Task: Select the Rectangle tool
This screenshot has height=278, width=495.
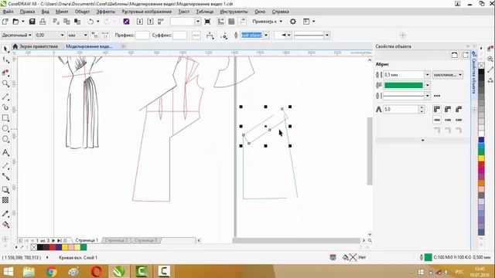Action: point(5,118)
